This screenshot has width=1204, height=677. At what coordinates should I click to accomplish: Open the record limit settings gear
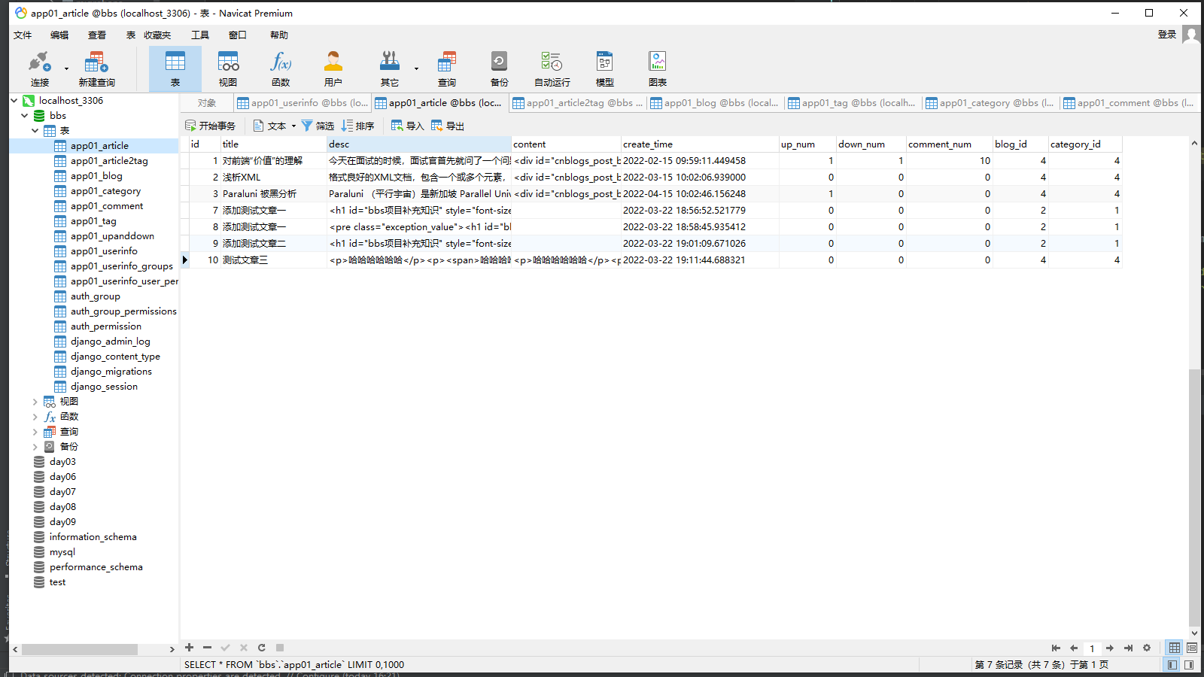coord(1147,648)
